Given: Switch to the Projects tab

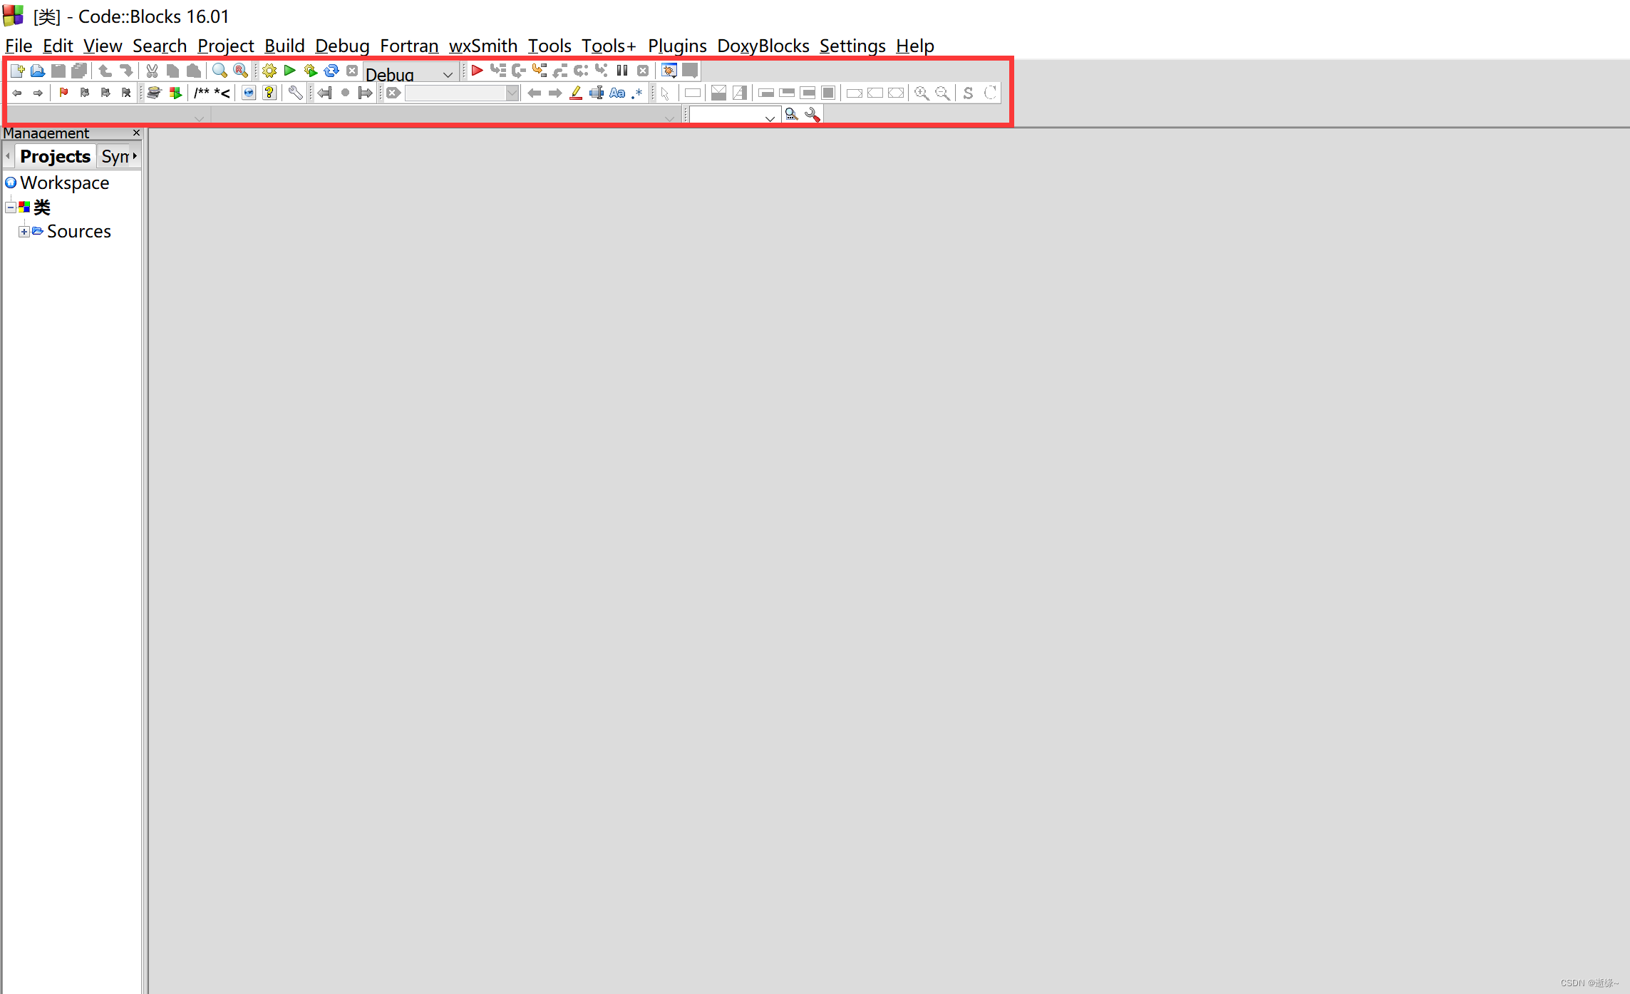Looking at the screenshot, I should coord(55,156).
